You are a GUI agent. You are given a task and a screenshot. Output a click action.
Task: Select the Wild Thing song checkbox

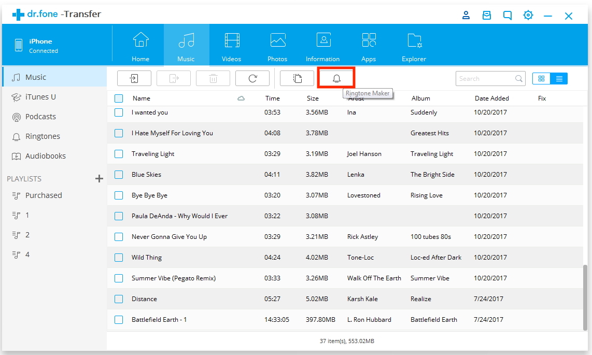tap(119, 258)
